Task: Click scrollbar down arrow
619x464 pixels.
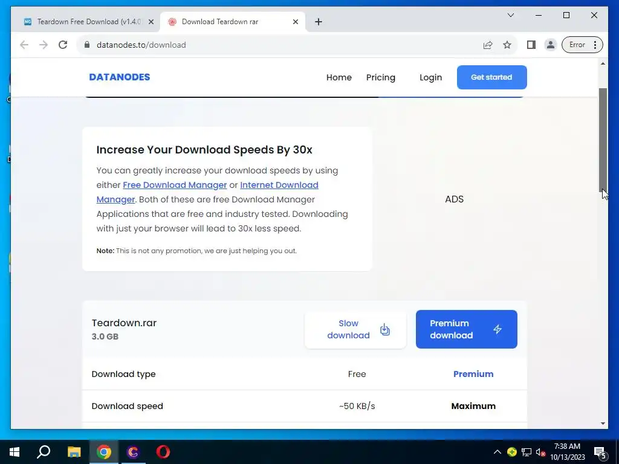Action: [x=603, y=424]
